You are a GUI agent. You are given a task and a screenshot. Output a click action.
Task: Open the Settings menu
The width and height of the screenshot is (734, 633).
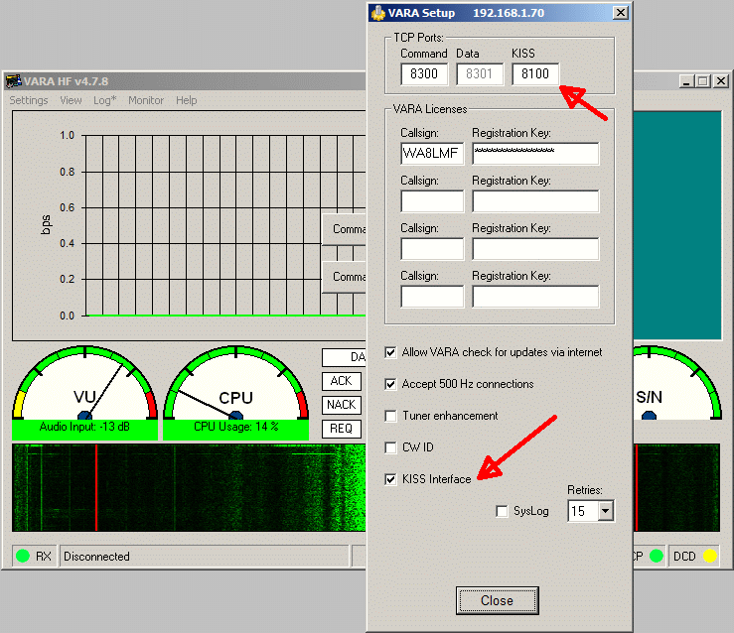(x=29, y=100)
